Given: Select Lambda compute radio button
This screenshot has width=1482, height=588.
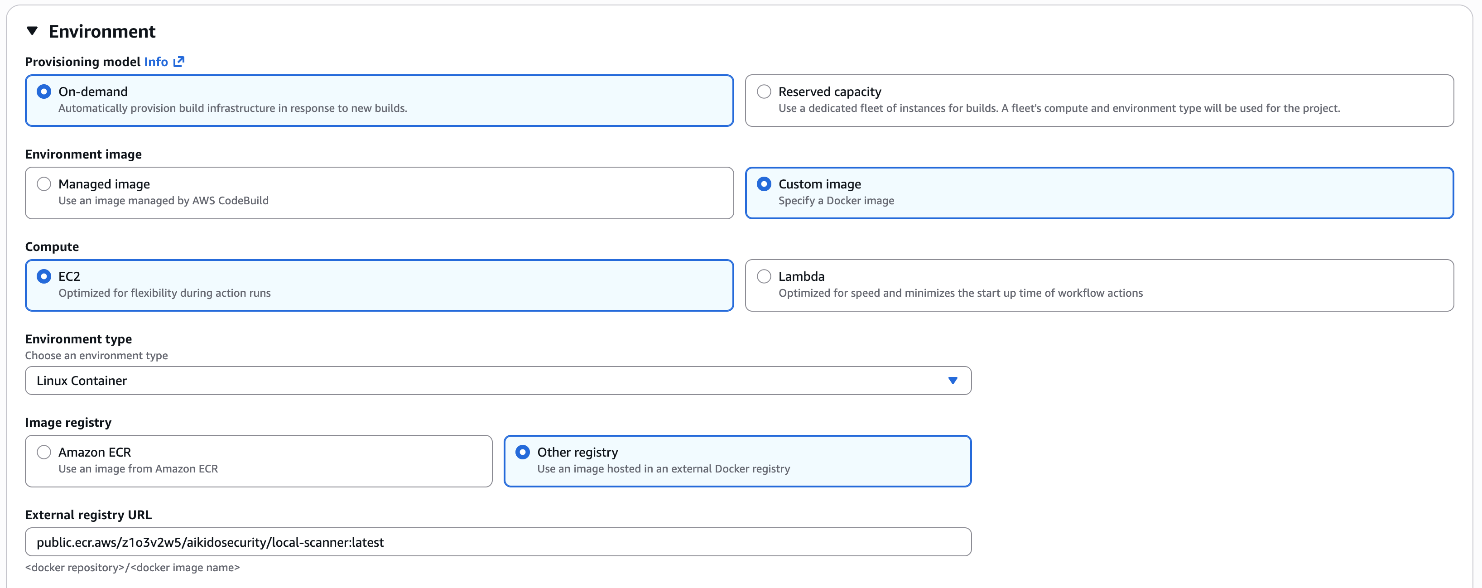Looking at the screenshot, I should (x=764, y=277).
